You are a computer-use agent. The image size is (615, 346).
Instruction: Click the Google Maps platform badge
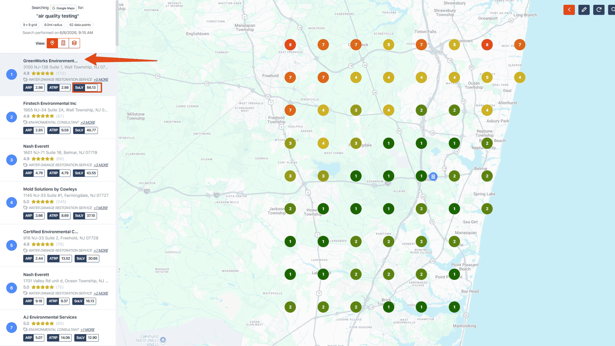63,8
